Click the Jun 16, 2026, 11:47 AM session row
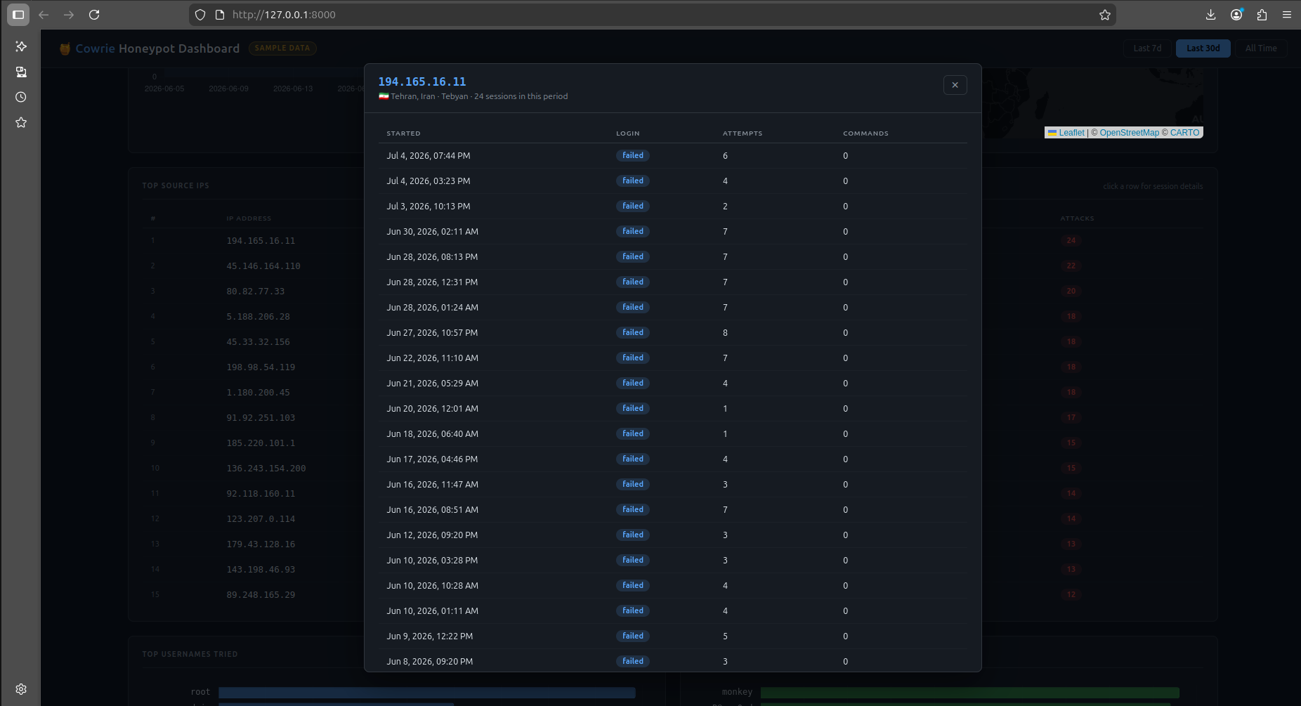The width and height of the screenshot is (1301, 706). [673, 485]
